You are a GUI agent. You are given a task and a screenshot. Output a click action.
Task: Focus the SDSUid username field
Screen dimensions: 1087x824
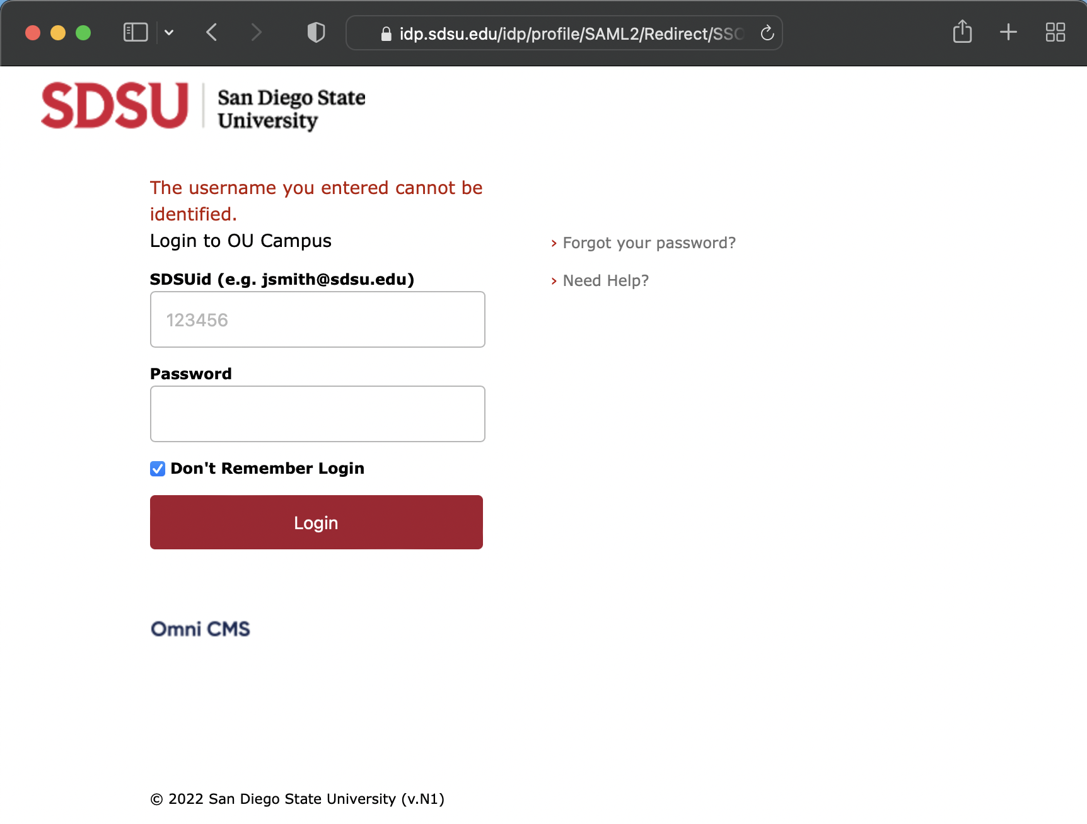(x=318, y=319)
